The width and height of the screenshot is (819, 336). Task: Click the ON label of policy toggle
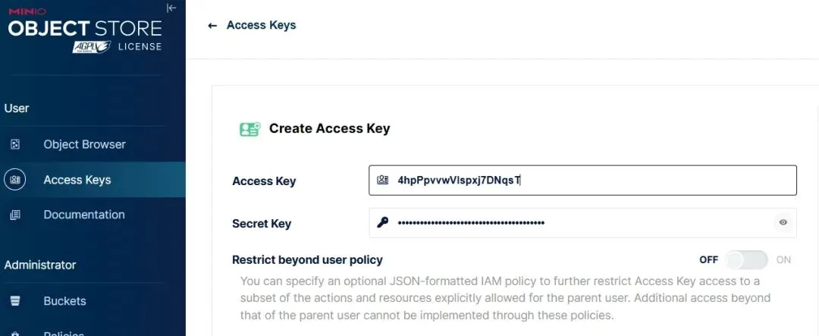pyautogui.click(x=783, y=260)
